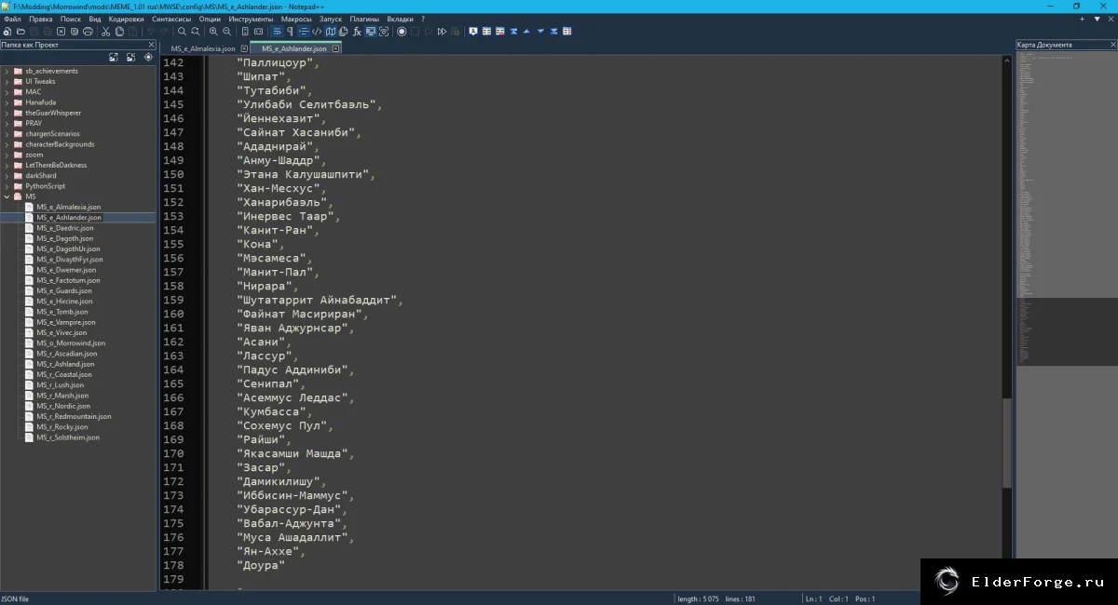Click the Cut scissors toolbar icon
The height and width of the screenshot is (605, 1118).
click(105, 32)
